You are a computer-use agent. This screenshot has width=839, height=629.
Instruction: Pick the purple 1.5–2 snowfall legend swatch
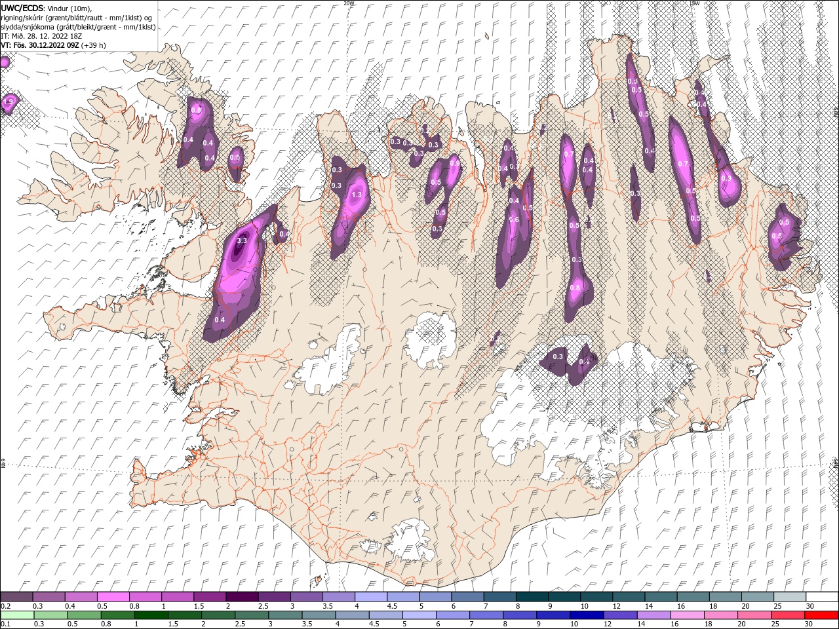coord(210,597)
